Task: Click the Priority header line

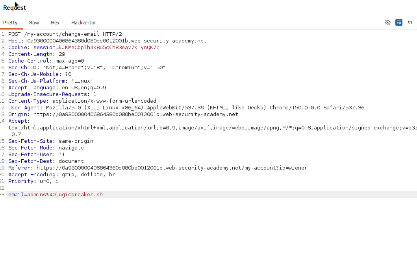Action: coord(33,181)
